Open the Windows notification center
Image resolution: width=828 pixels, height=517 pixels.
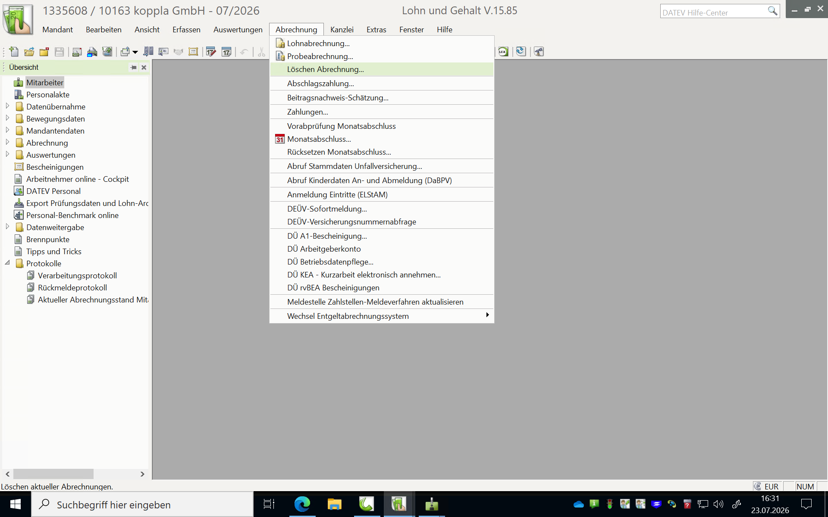806,504
